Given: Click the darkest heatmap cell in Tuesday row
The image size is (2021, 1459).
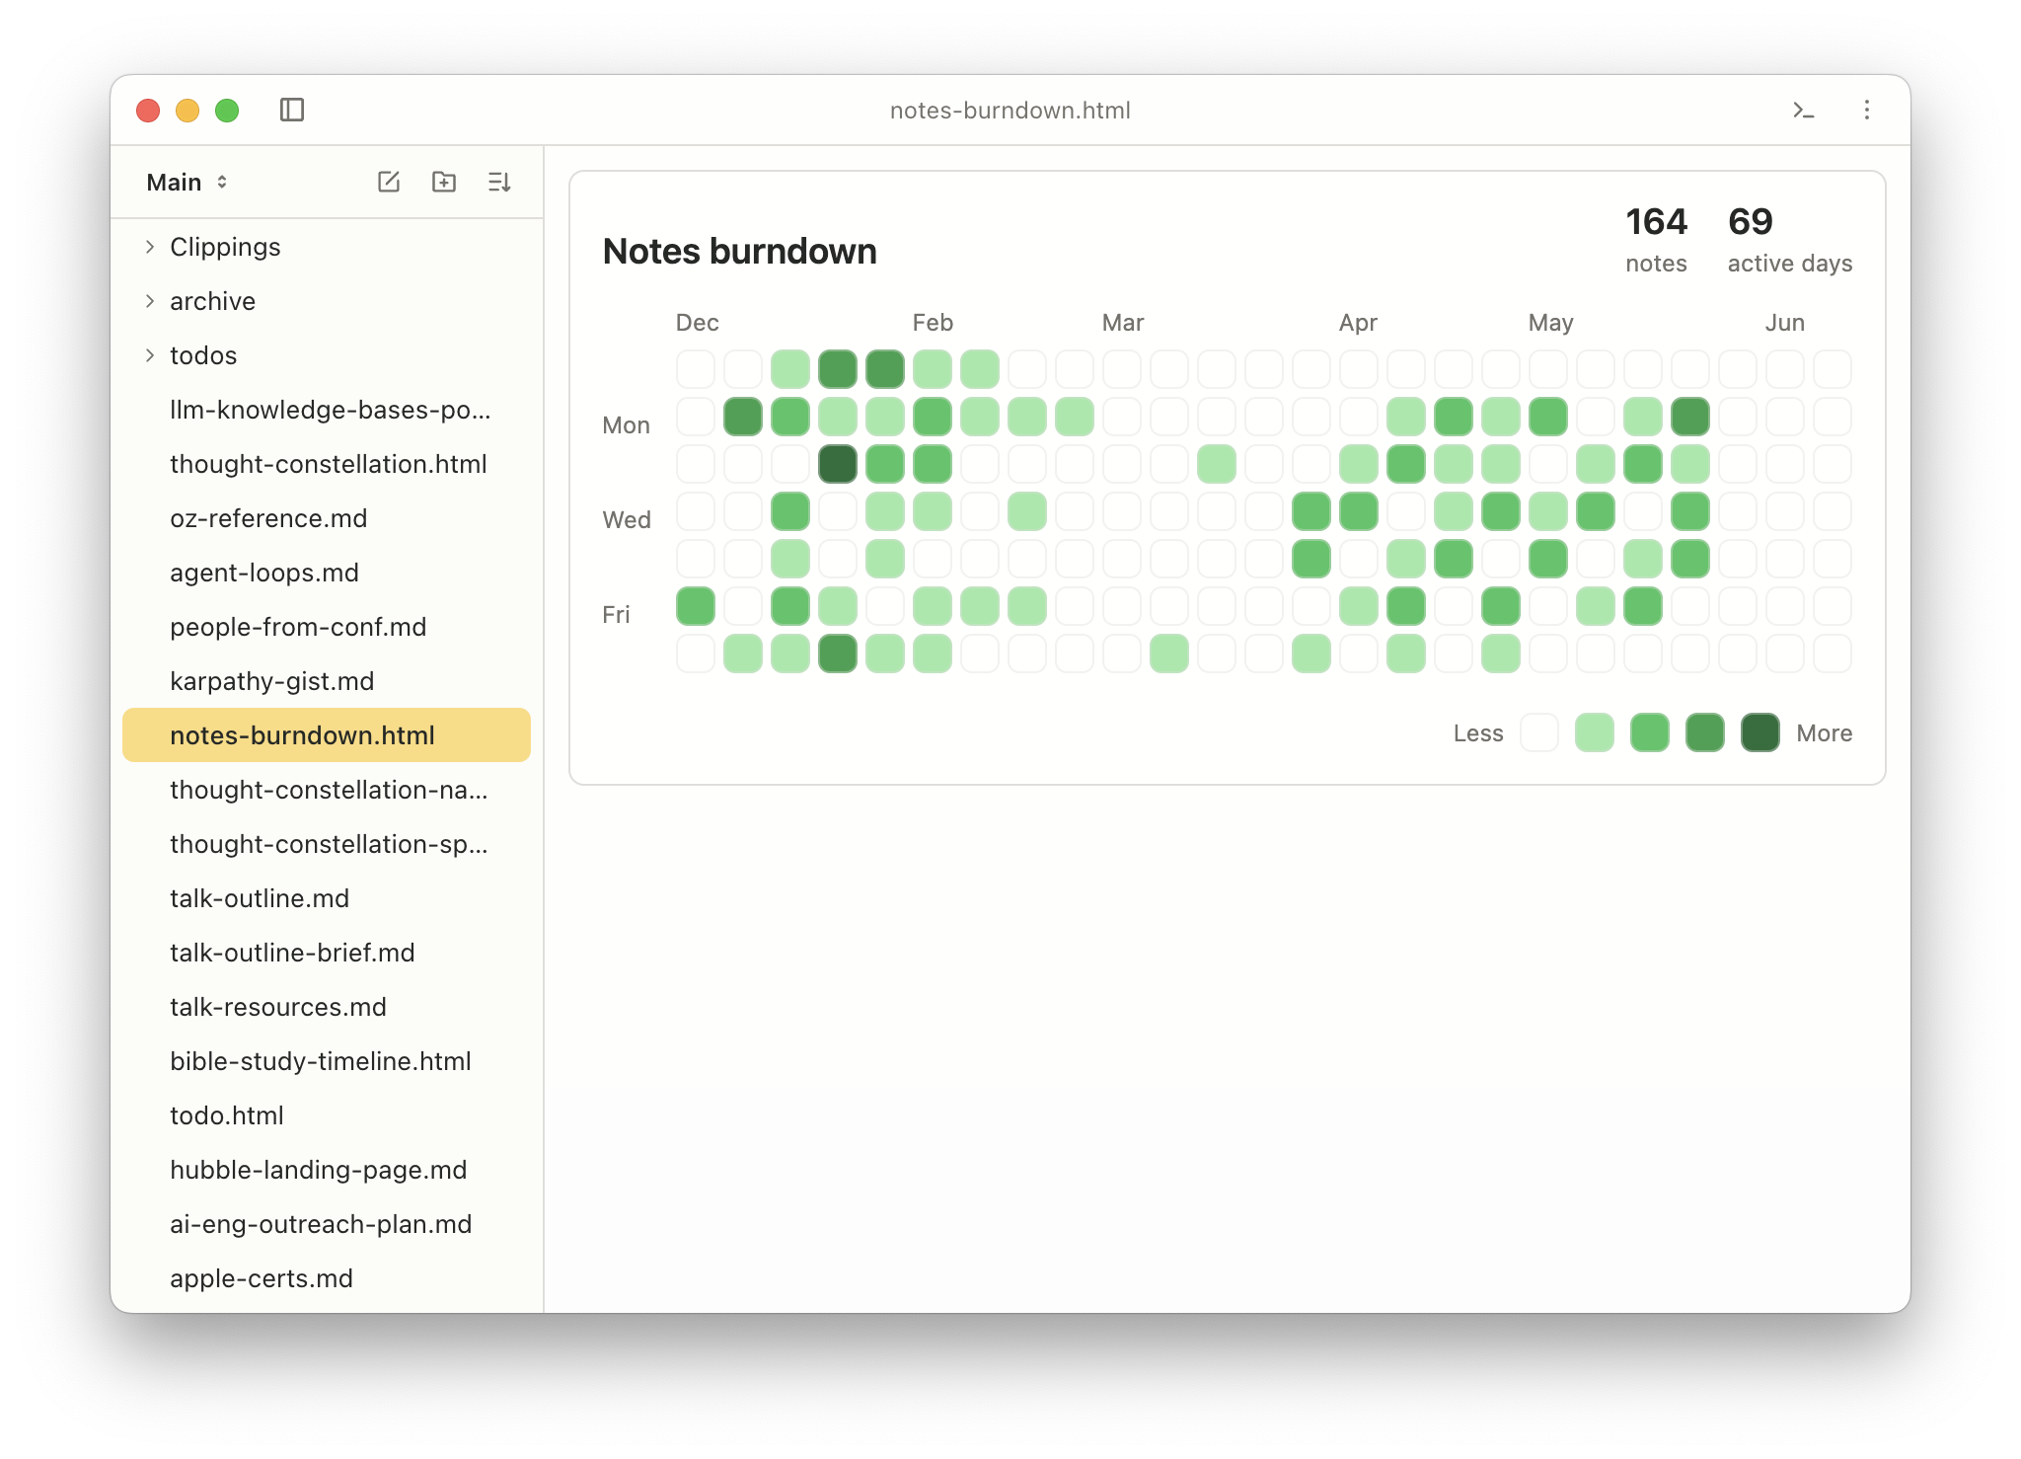Looking at the screenshot, I should (x=838, y=464).
